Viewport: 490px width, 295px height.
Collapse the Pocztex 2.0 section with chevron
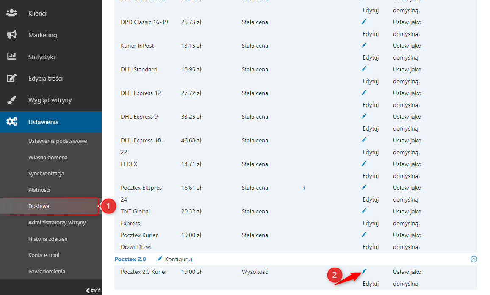[x=474, y=259]
